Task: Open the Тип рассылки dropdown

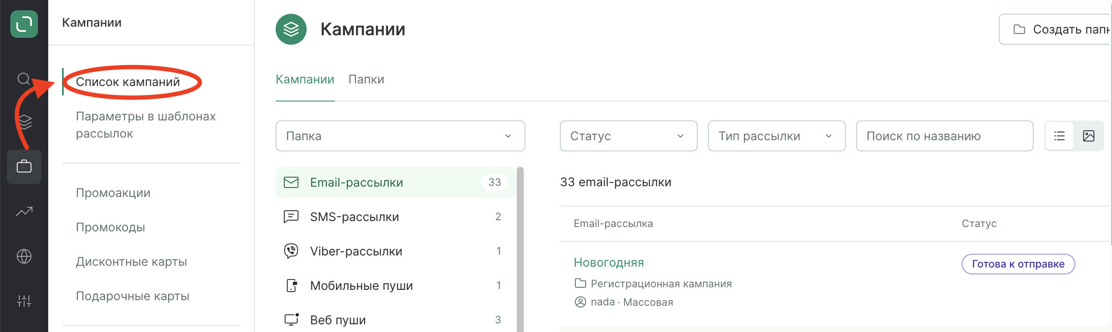Action: 776,136
